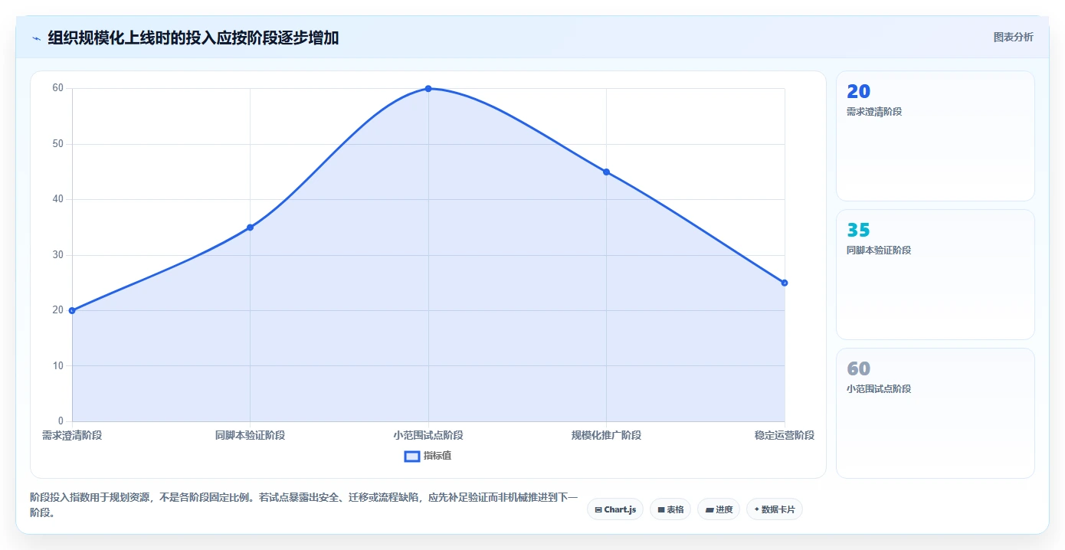
Task: Click the data point at 规模化推广阶段 (45)
Action: click(x=606, y=172)
